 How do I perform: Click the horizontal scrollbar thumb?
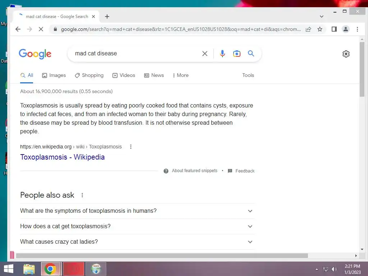point(162,256)
